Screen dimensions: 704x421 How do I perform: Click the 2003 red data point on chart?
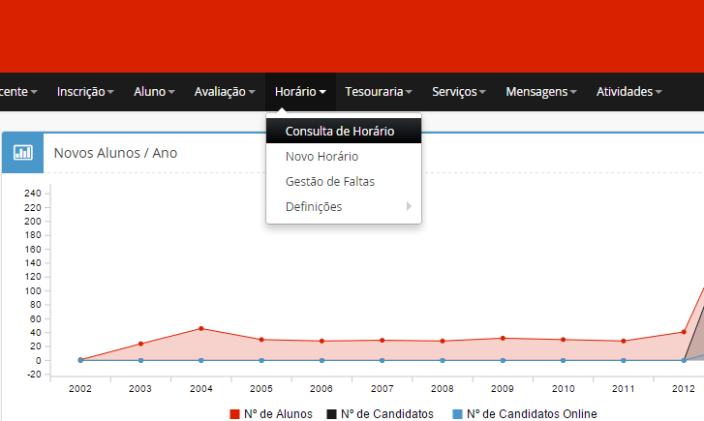[x=140, y=344]
